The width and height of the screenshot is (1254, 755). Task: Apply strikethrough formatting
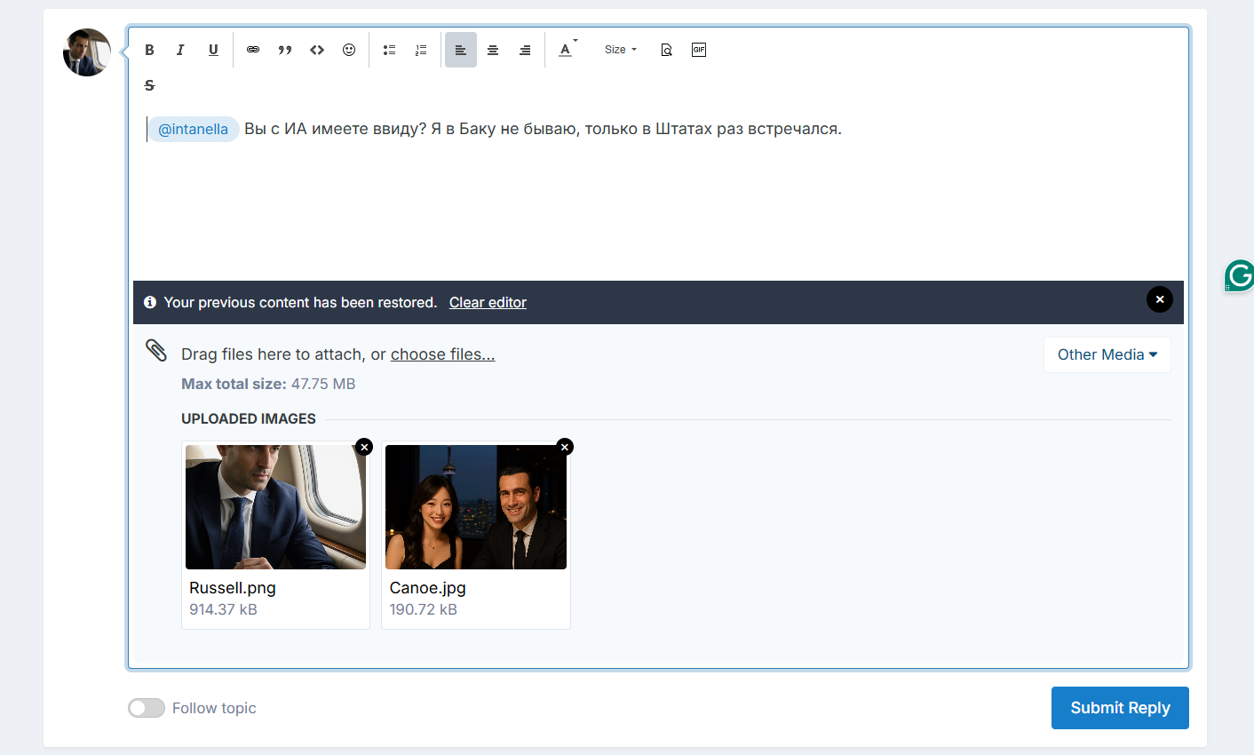coord(149,85)
